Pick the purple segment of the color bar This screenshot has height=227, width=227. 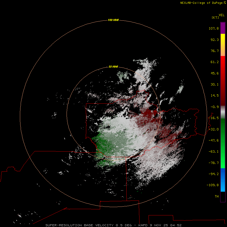(223, 28)
